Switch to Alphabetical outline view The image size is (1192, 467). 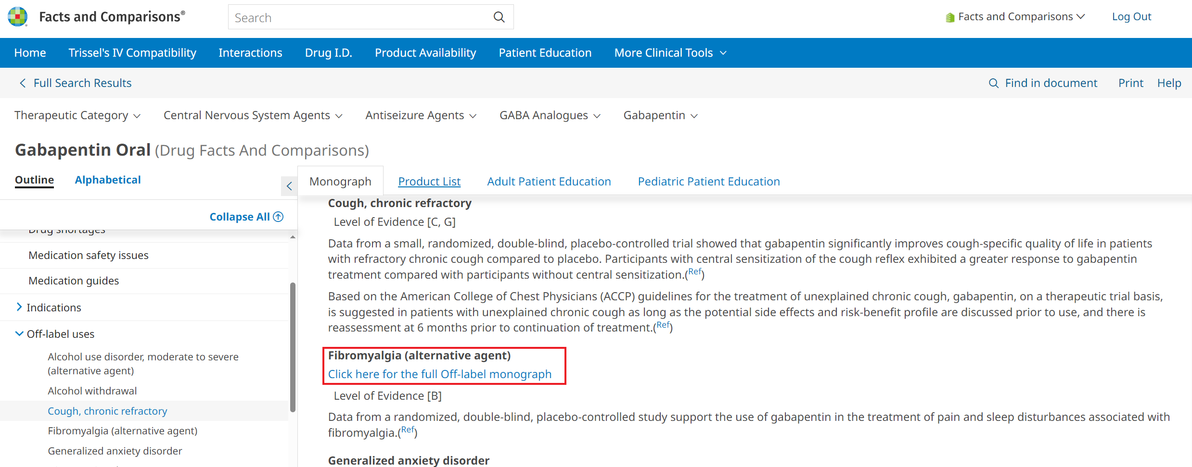coord(108,180)
